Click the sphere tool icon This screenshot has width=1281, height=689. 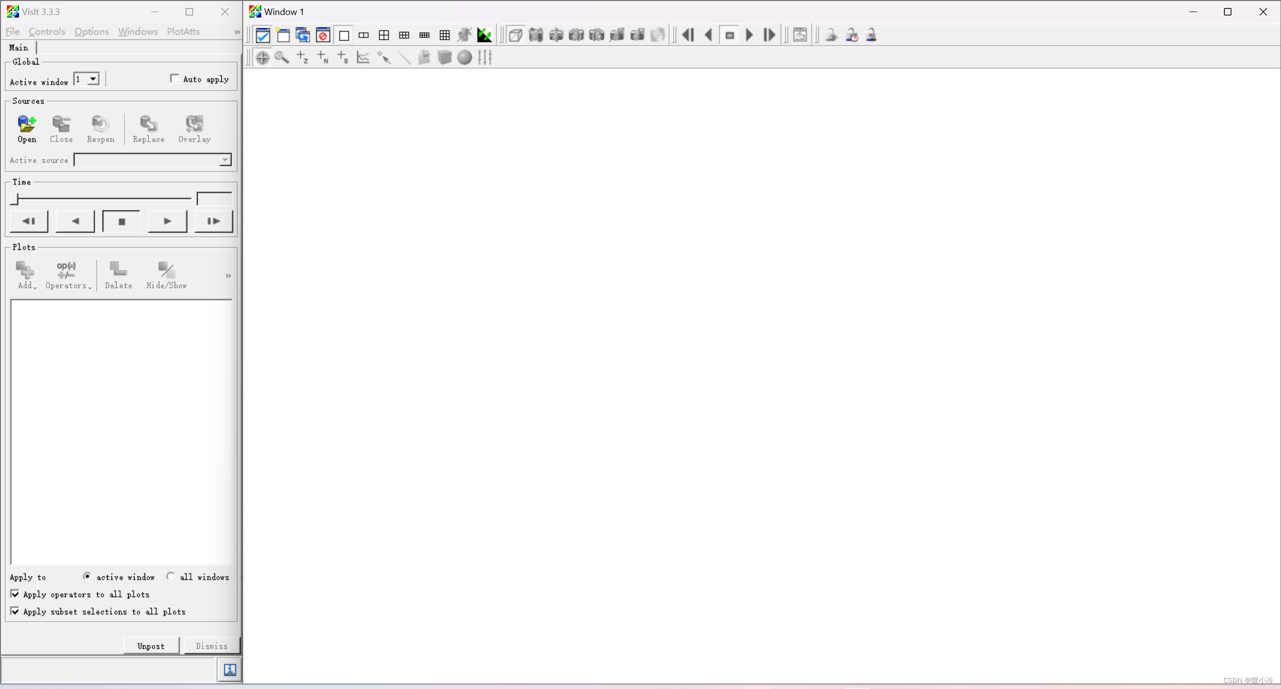point(464,57)
